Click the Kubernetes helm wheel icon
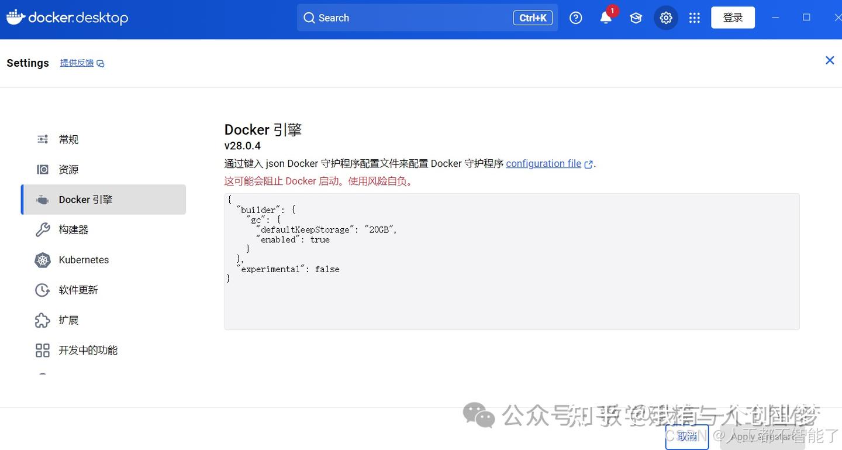 (x=42, y=260)
